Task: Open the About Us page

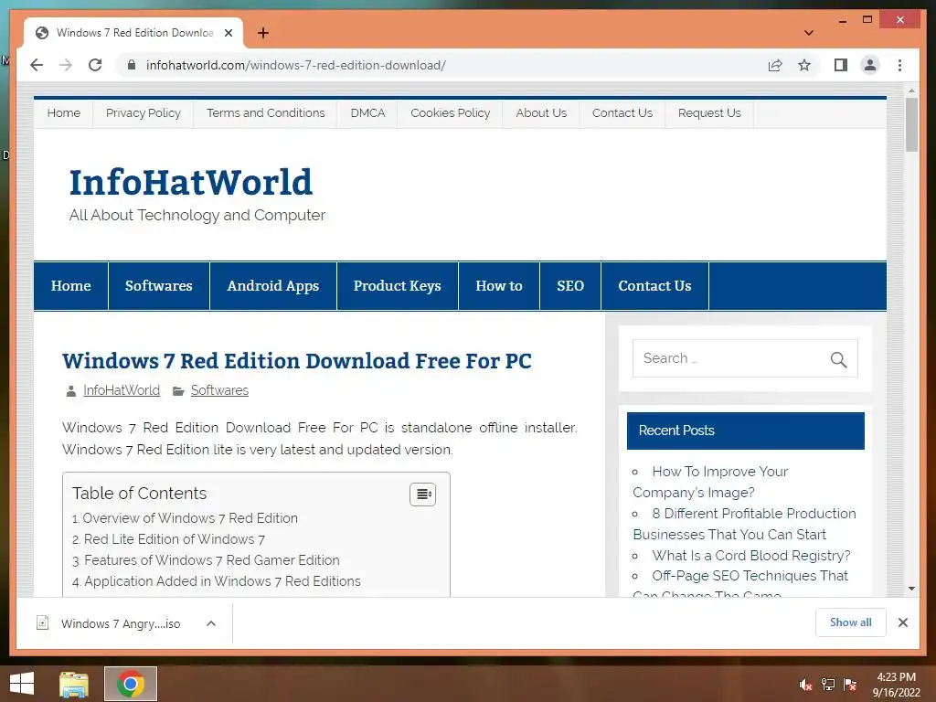Action: coord(541,112)
